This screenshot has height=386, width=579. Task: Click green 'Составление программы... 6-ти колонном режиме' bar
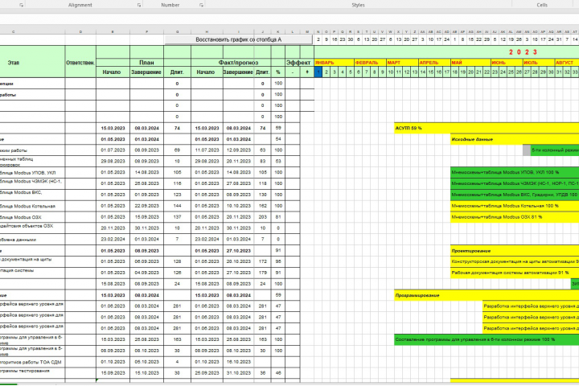coord(487,339)
